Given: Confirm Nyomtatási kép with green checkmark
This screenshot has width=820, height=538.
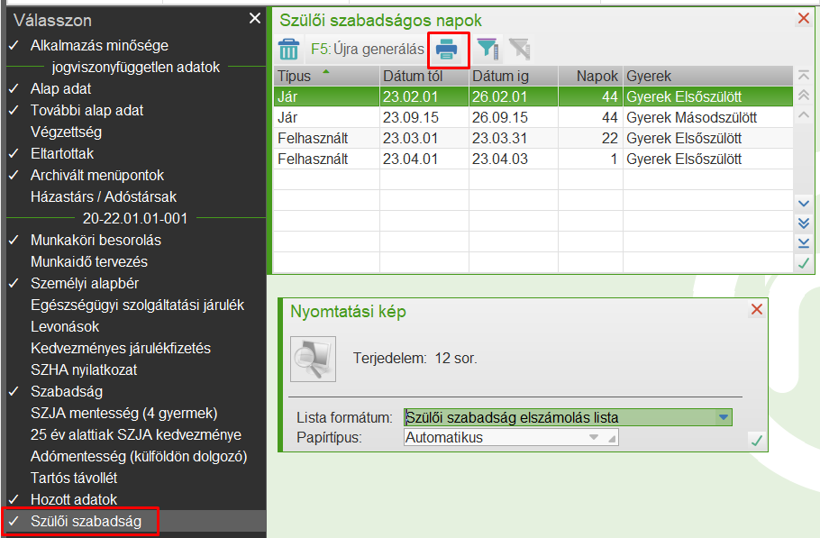Looking at the screenshot, I should click(756, 441).
